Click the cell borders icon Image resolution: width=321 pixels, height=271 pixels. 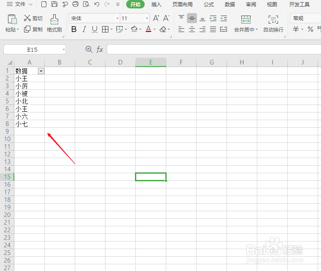tap(105, 29)
